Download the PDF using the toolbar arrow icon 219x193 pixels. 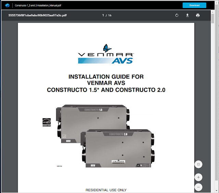pyautogui.click(x=187, y=15)
